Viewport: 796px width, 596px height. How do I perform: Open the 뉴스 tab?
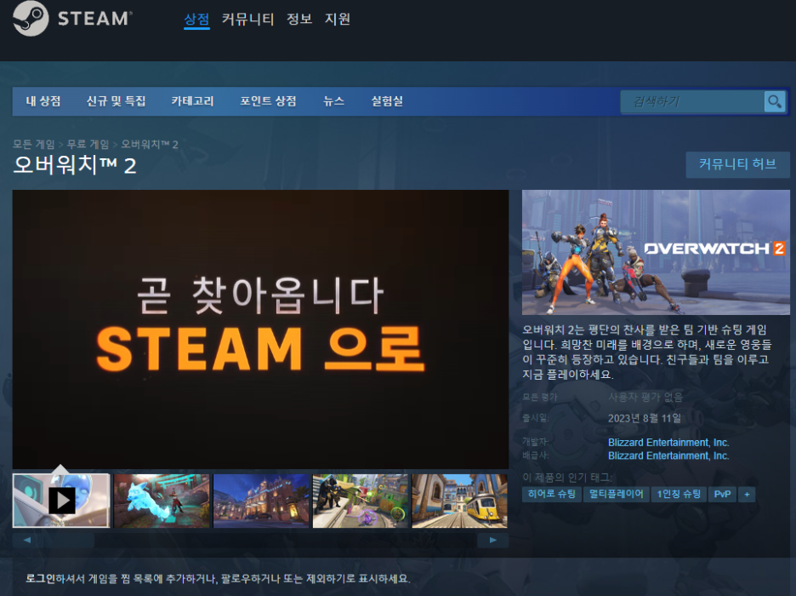[333, 101]
